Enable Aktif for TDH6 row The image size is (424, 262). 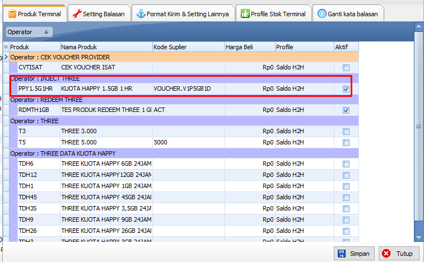coord(346,164)
